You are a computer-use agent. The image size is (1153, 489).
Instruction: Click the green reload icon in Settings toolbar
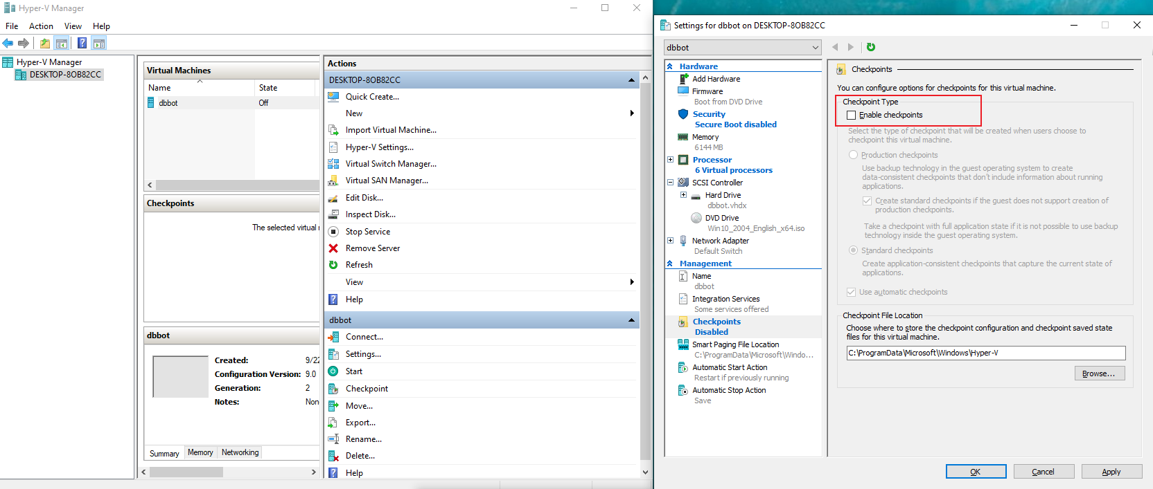point(871,47)
